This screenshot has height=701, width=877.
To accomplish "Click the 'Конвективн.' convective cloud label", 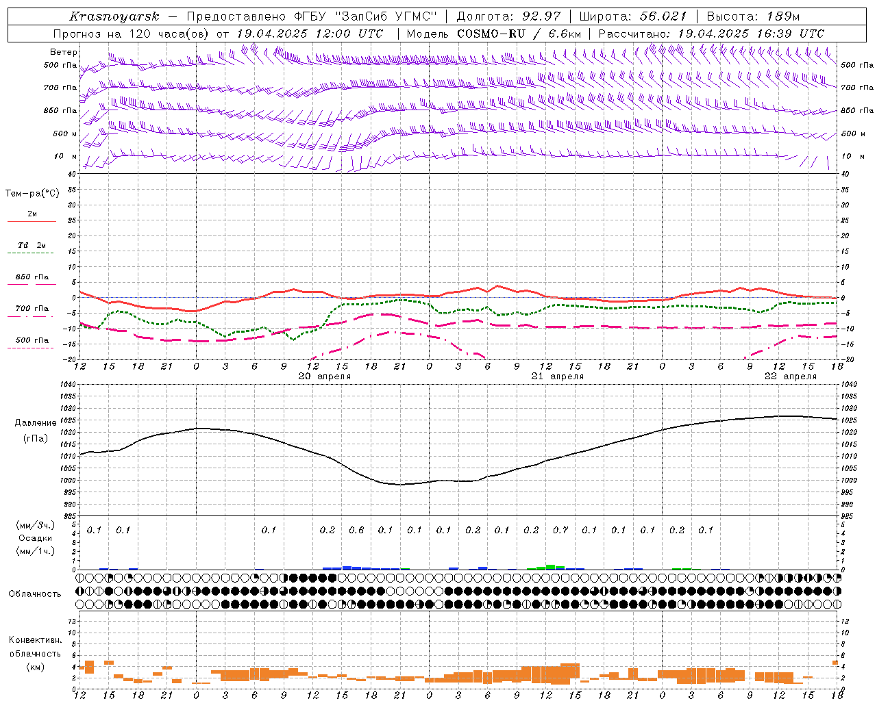I will tap(35, 640).
